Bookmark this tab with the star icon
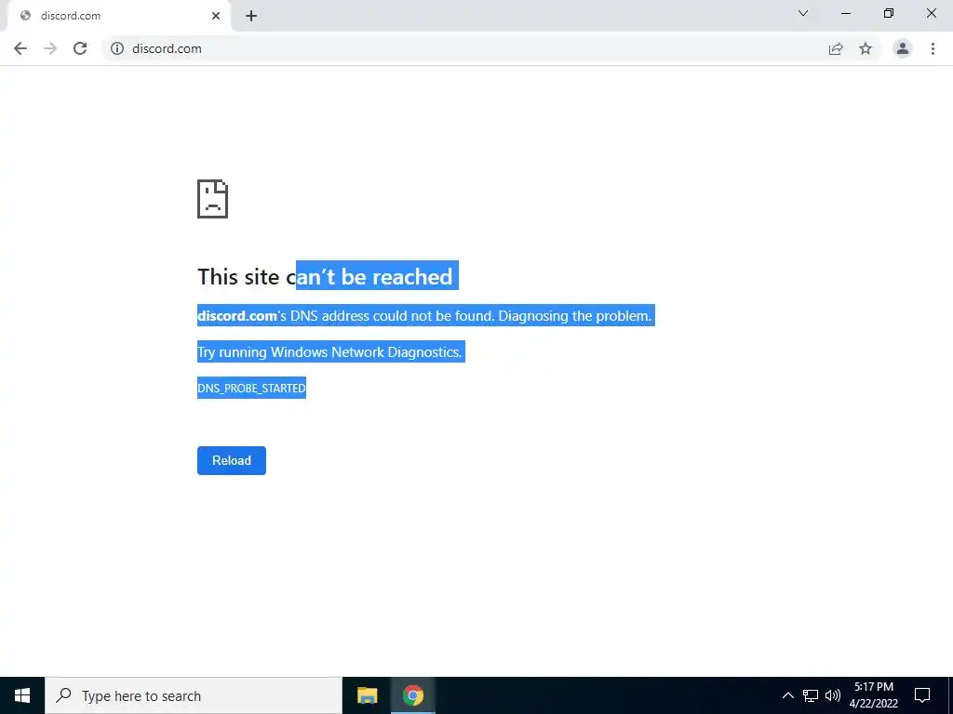 [866, 48]
